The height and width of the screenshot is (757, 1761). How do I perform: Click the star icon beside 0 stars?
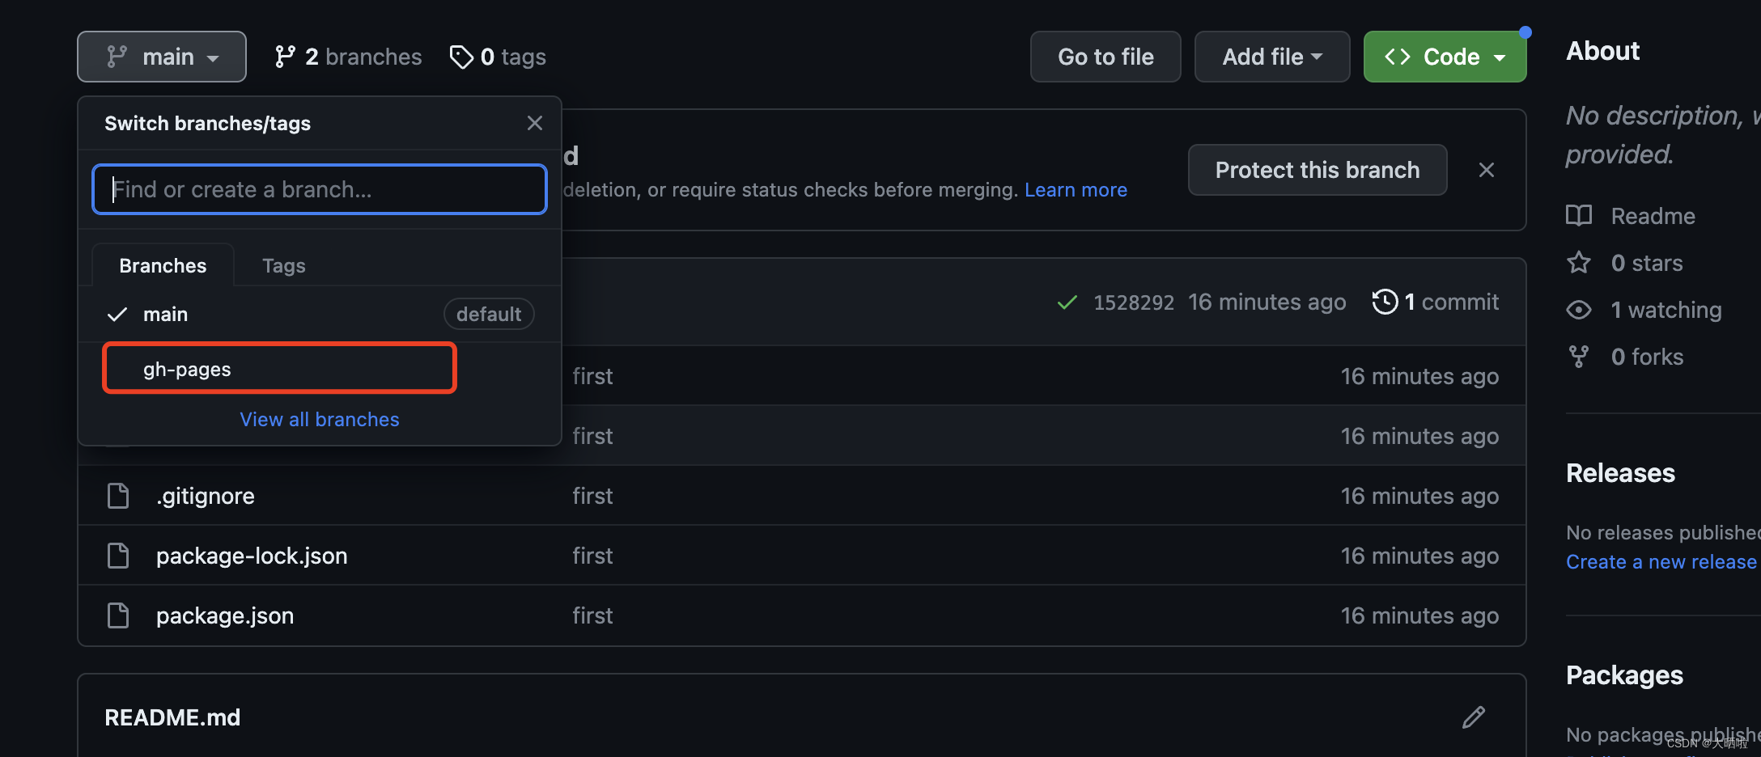1579,263
